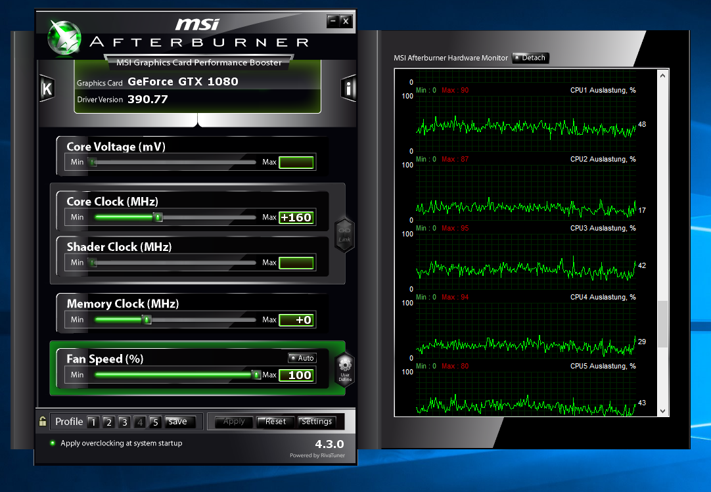This screenshot has width=711, height=492.
Task: Click the Core Clock slider handle
Action: 158,217
